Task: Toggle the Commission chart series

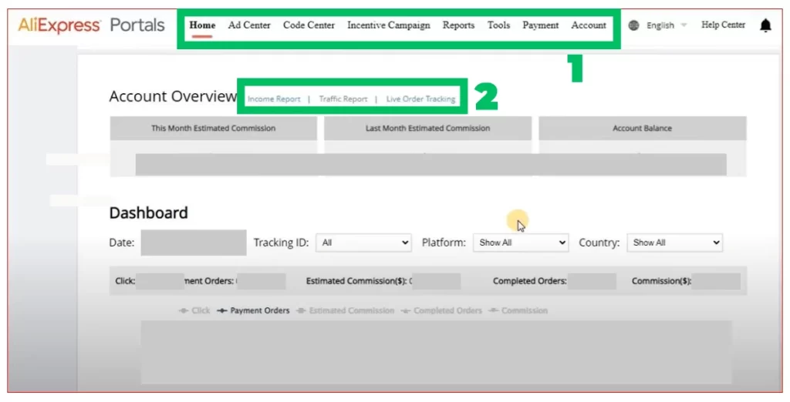Action: [518, 310]
